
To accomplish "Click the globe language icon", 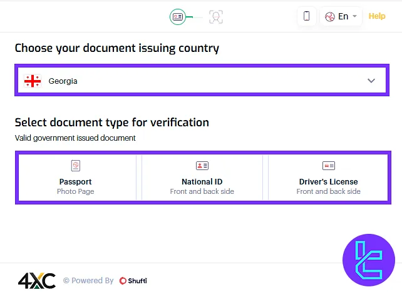I will pos(330,17).
